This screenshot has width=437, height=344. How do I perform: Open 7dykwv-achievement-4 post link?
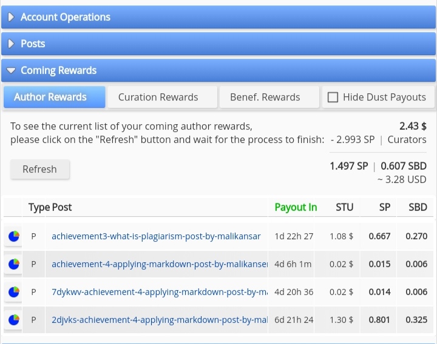tap(160, 292)
